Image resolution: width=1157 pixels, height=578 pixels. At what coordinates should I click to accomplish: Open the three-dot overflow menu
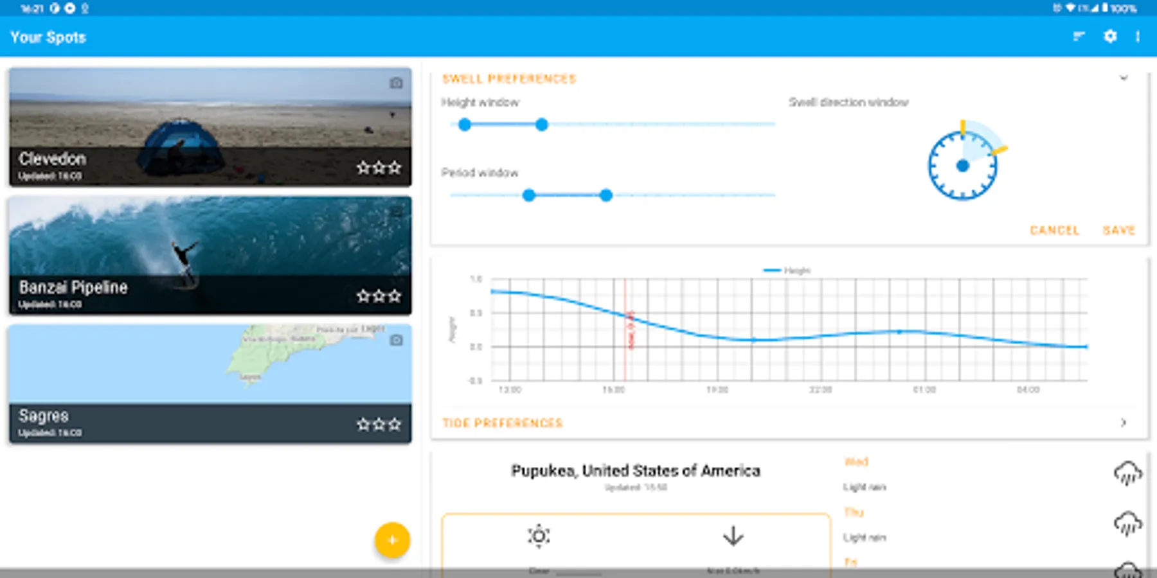click(1138, 37)
